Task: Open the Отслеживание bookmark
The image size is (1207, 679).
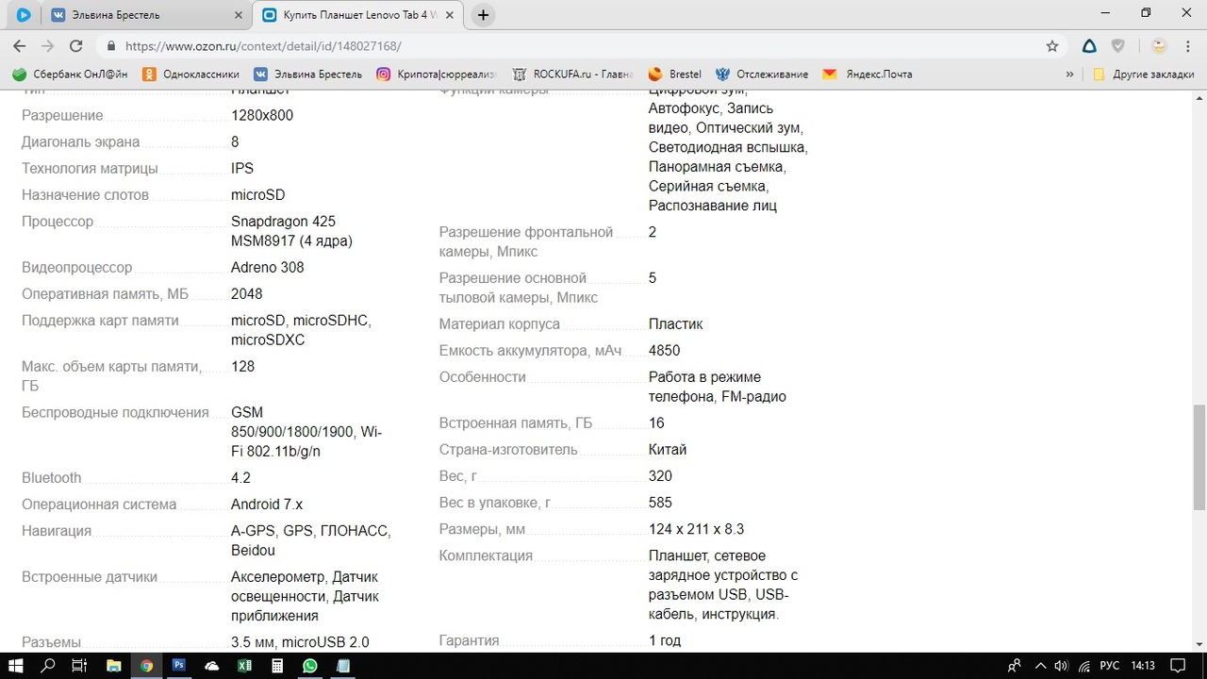Action: coord(762,75)
